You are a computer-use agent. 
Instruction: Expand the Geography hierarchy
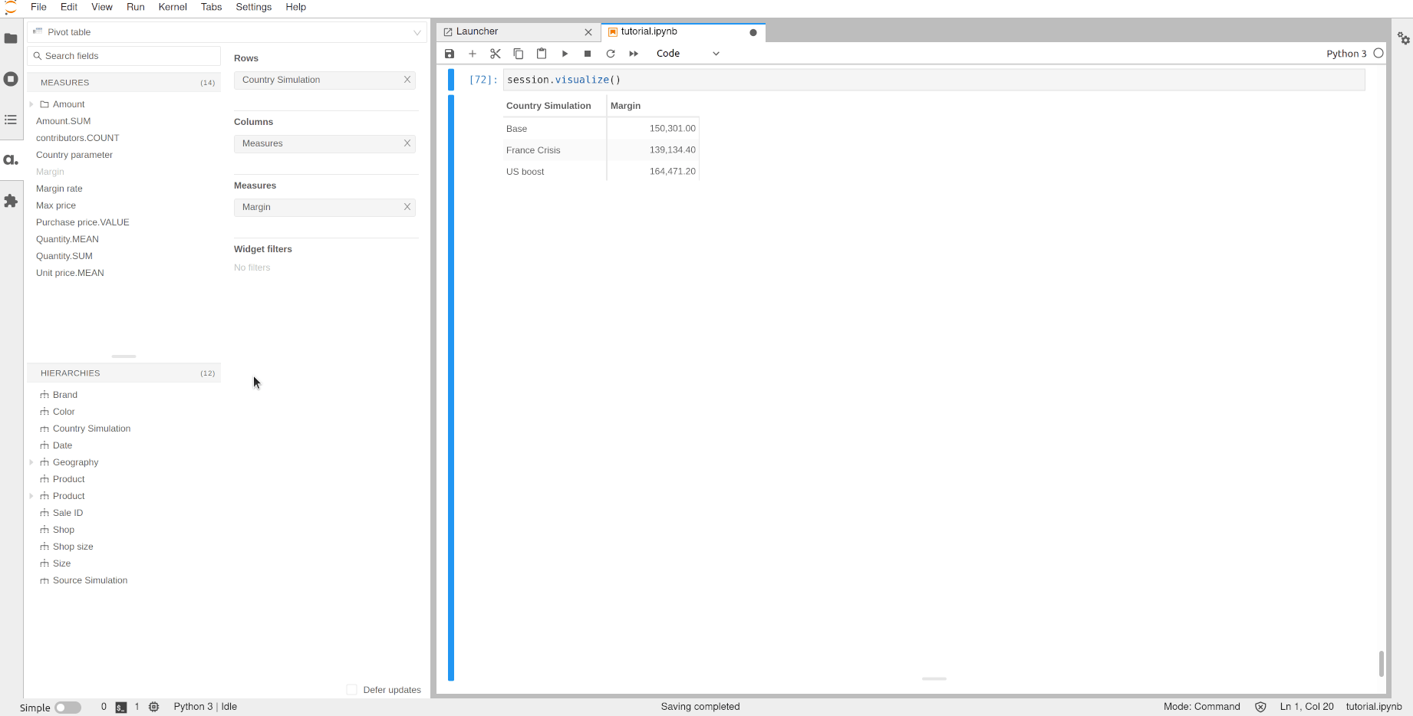31,462
